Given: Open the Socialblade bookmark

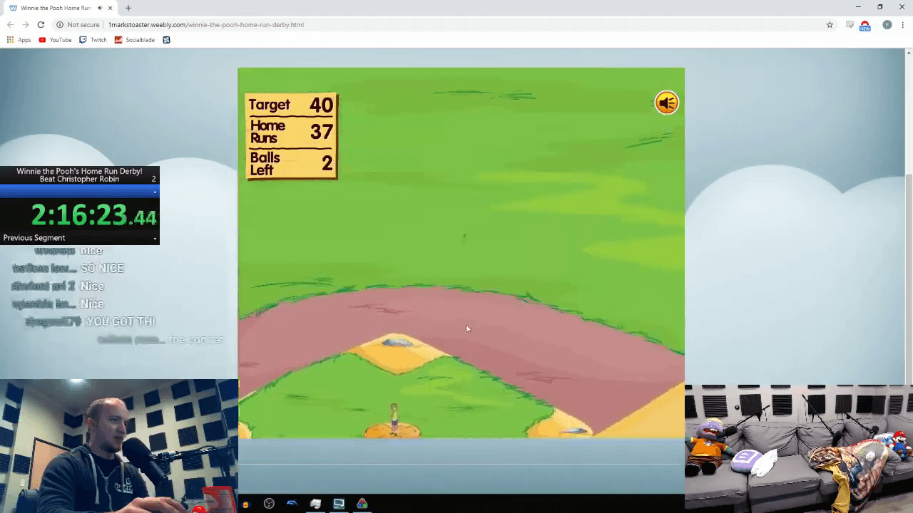Looking at the screenshot, I should tap(134, 40).
